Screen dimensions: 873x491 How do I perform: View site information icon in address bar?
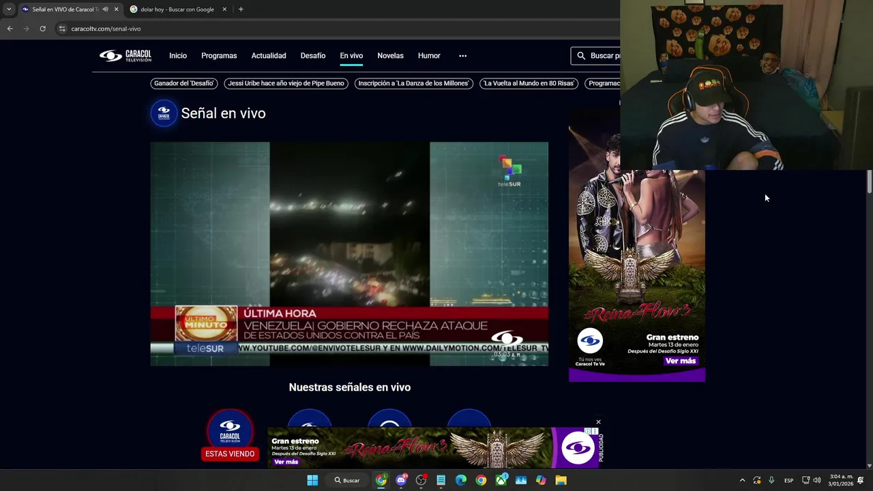(x=62, y=29)
